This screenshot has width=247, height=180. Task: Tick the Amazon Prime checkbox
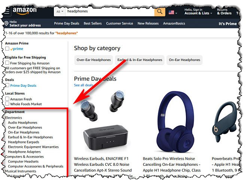(x=7, y=49)
